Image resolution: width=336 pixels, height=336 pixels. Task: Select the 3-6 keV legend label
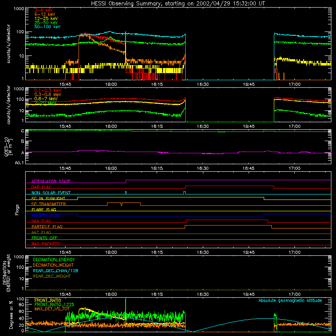(x=43, y=10)
